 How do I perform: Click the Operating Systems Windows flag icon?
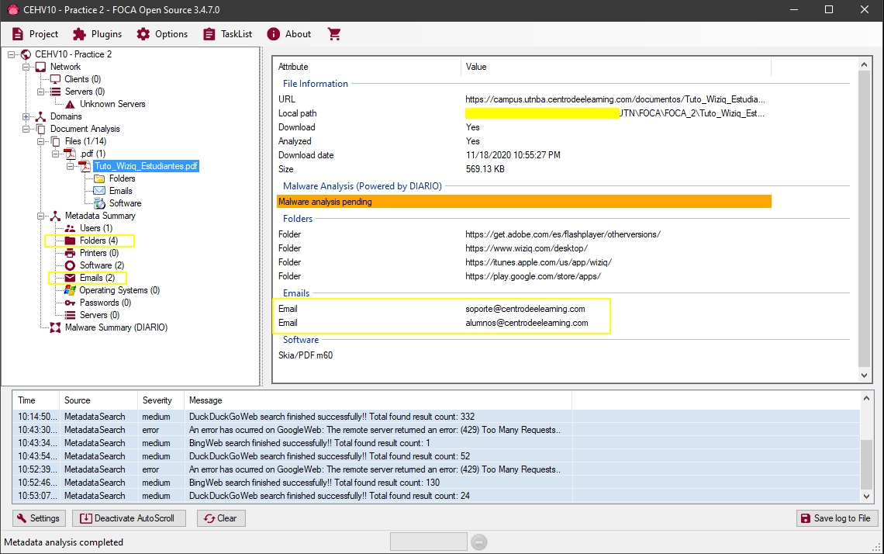point(70,290)
